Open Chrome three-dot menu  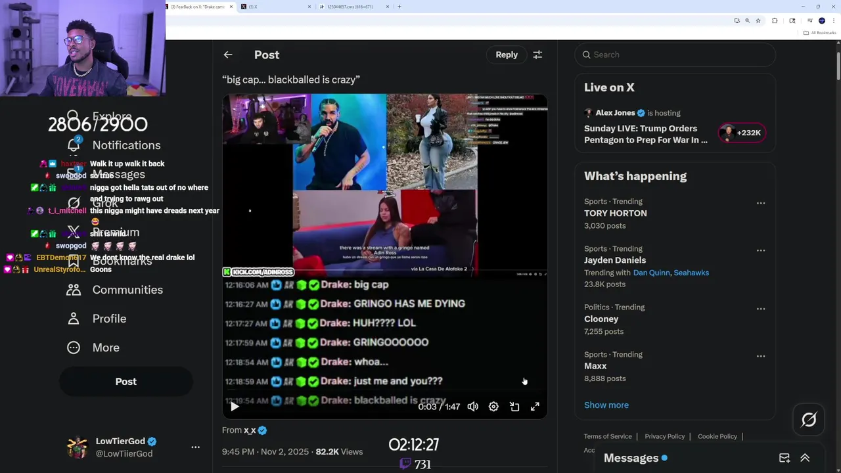click(834, 20)
